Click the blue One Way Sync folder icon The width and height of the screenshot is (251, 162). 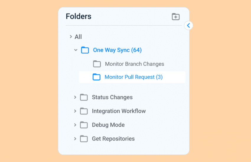85,50
